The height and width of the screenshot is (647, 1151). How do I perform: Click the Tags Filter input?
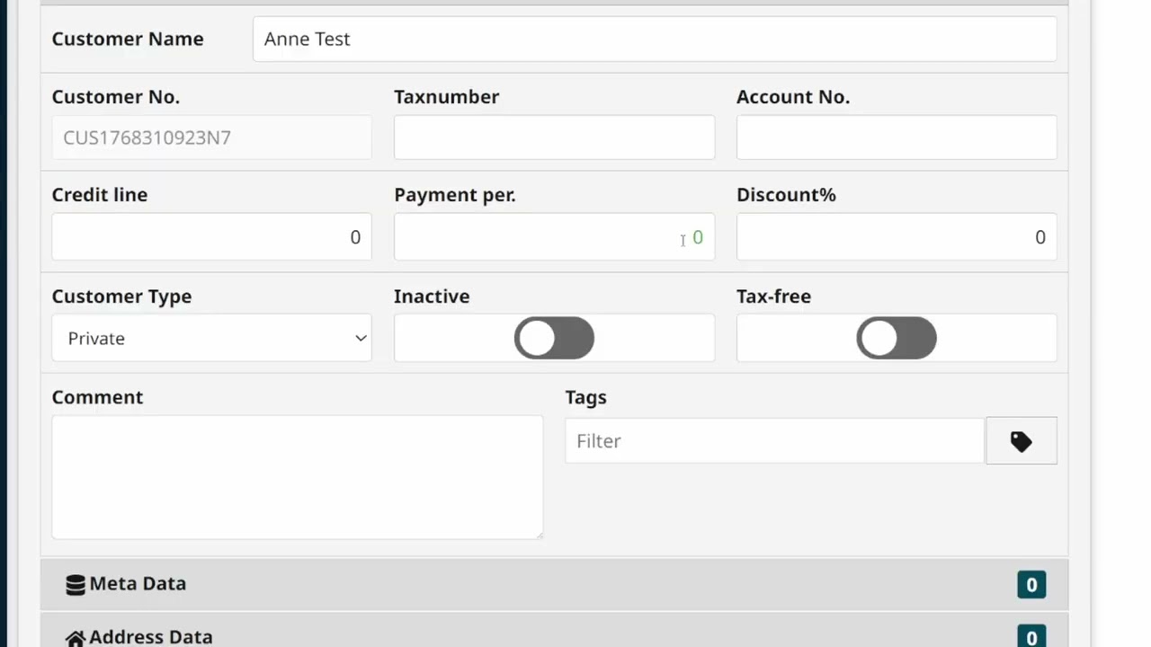click(x=775, y=441)
